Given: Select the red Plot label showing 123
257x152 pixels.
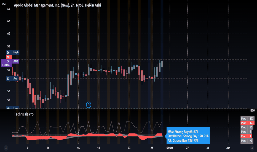Looking at the screenshot, I should (248, 123).
